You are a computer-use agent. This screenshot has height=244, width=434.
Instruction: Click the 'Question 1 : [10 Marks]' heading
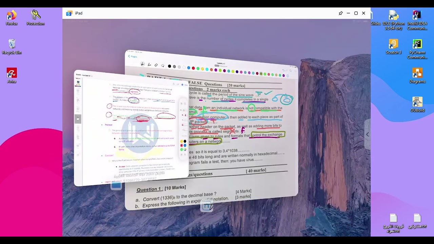point(161,189)
